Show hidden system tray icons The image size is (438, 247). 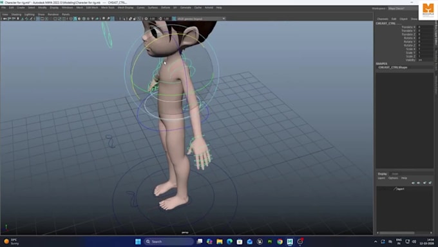click(376, 241)
